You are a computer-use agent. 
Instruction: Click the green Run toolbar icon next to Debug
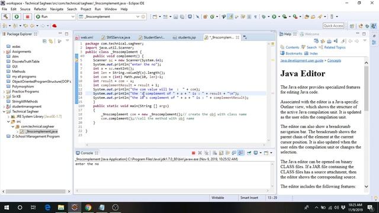tap(274, 17)
